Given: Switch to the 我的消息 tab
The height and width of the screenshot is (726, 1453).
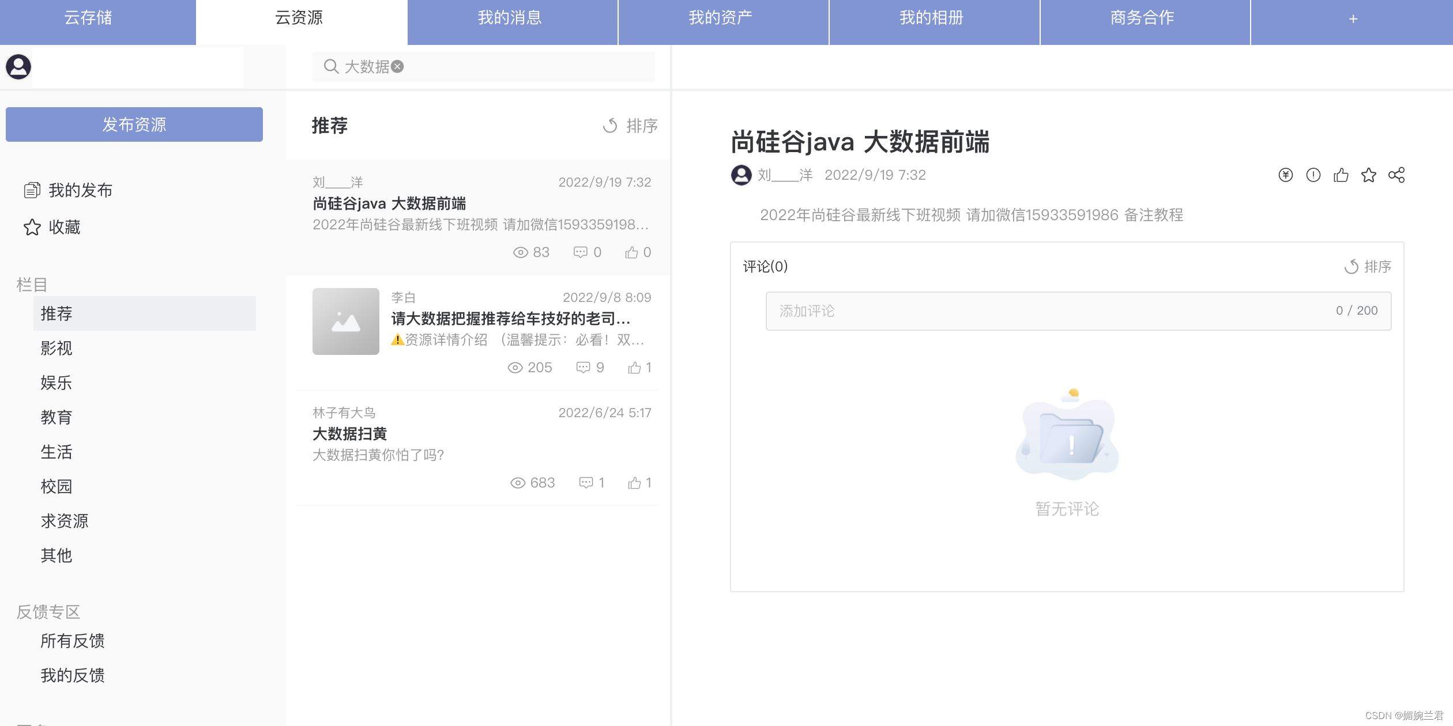Looking at the screenshot, I should (510, 19).
